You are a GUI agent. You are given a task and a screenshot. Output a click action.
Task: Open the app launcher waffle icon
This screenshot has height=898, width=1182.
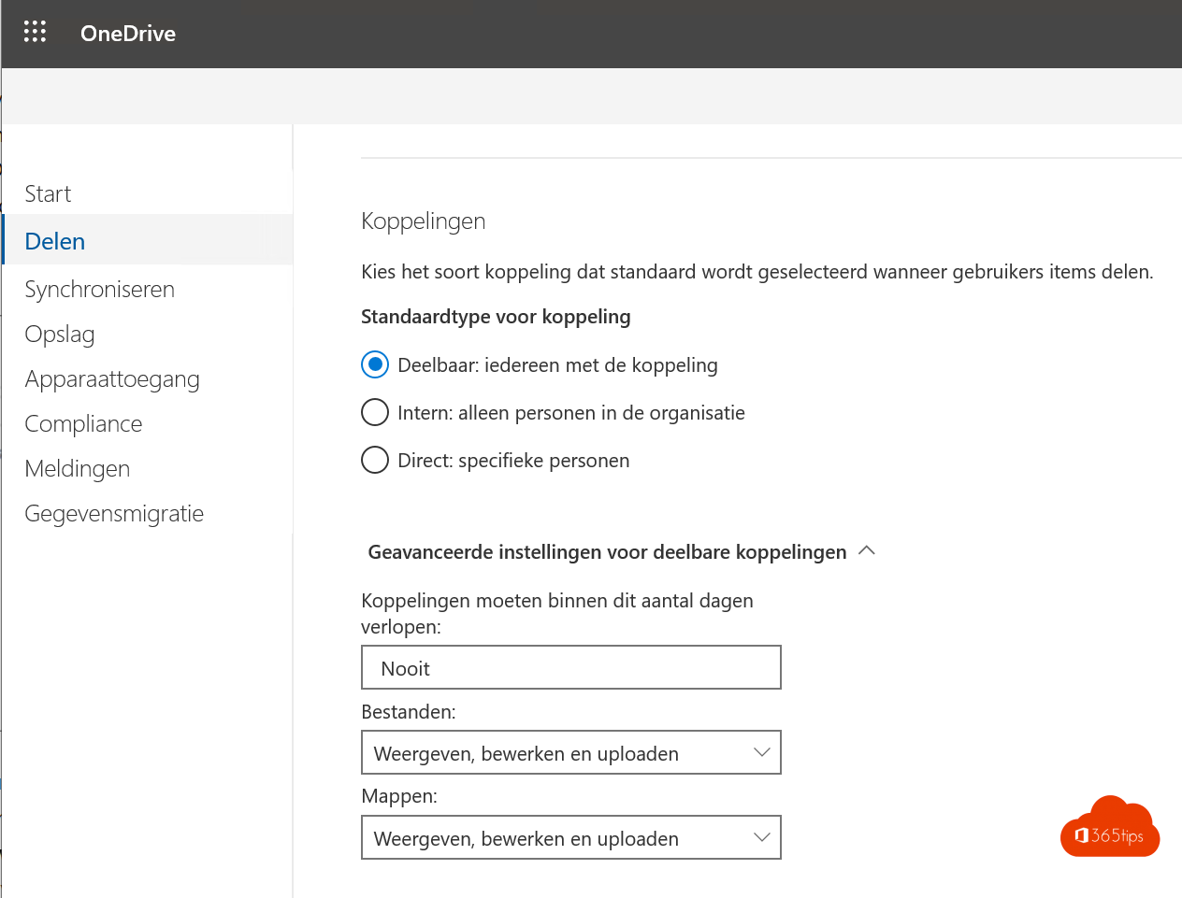pyautogui.click(x=35, y=33)
